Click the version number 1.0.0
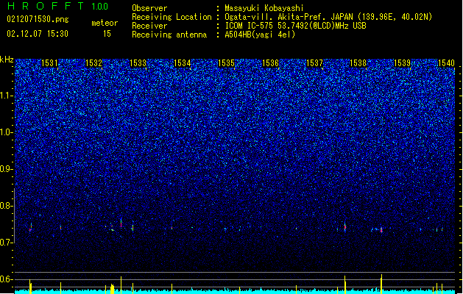This screenshot has height=294, width=463. 100,7
